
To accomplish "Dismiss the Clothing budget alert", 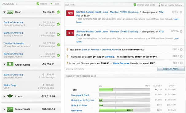I will click(x=181, y=56).
